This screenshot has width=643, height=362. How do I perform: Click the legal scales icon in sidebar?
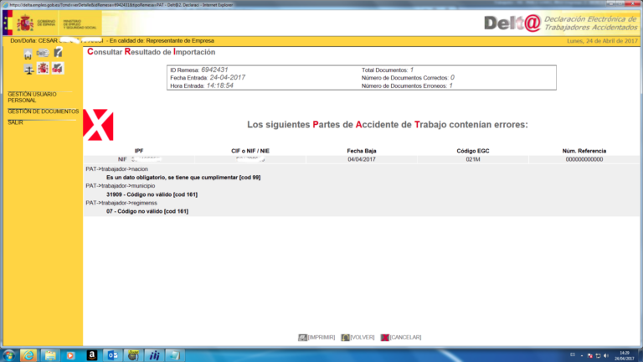pos(28,68)
